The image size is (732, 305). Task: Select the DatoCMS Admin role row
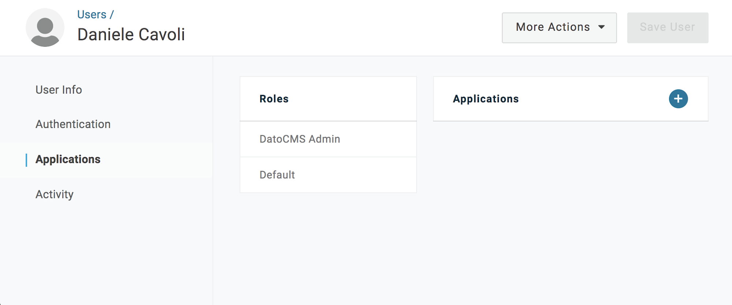tap(328, 139)
